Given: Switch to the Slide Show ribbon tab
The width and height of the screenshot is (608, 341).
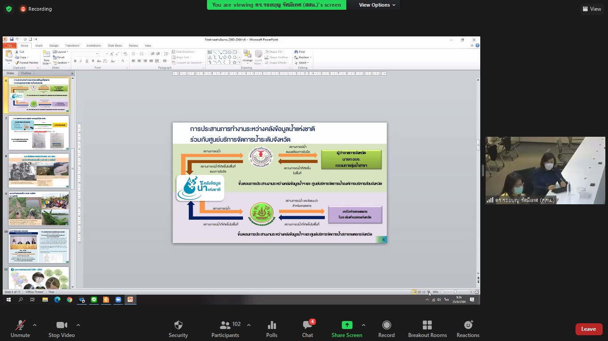Looking at the screenshot, I should 115,46.
